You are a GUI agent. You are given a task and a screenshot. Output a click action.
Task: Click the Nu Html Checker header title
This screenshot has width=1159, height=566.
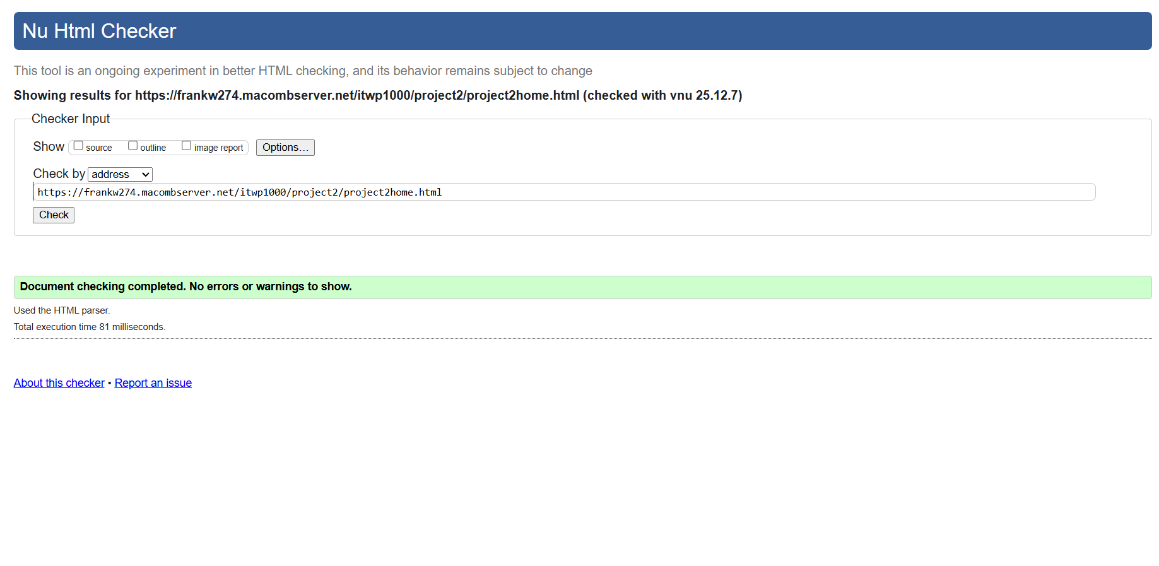click(99, 31)
